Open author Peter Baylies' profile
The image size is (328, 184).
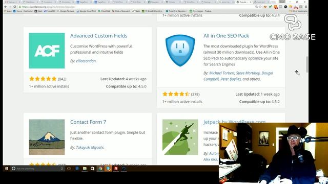pos(231,79)
